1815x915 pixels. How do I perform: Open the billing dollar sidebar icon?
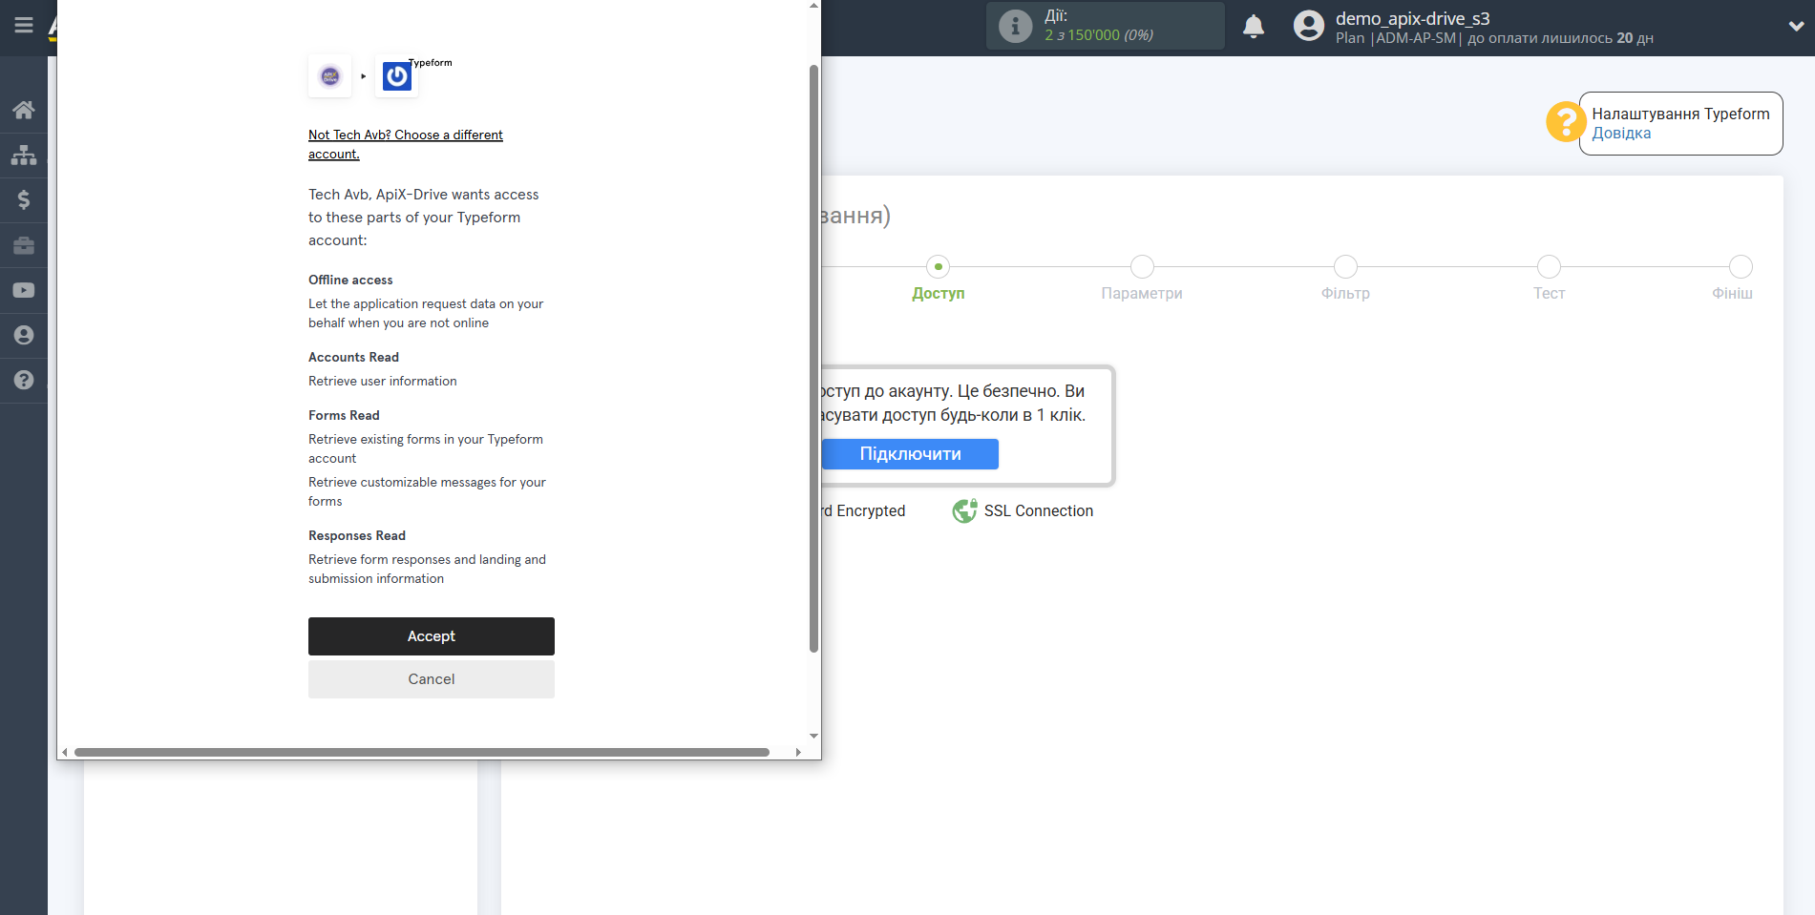click(x=24, y=199)
